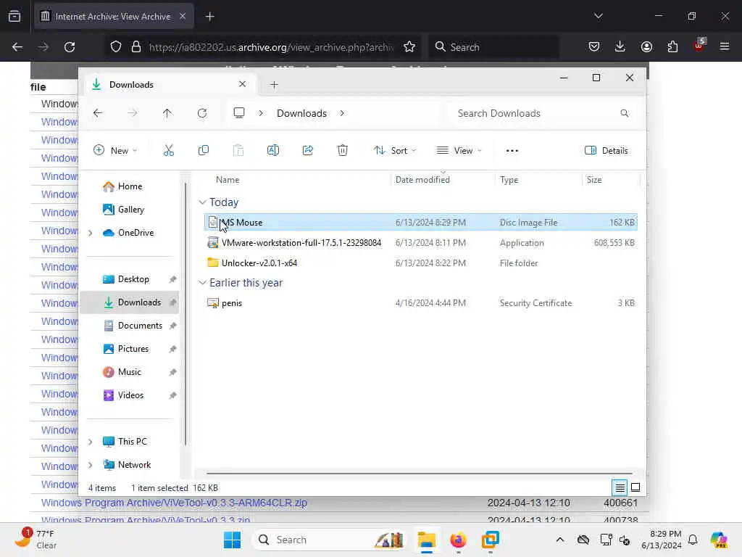Open the Windows Start button
This screenshot has width=742, height=557.
(232, 540)
